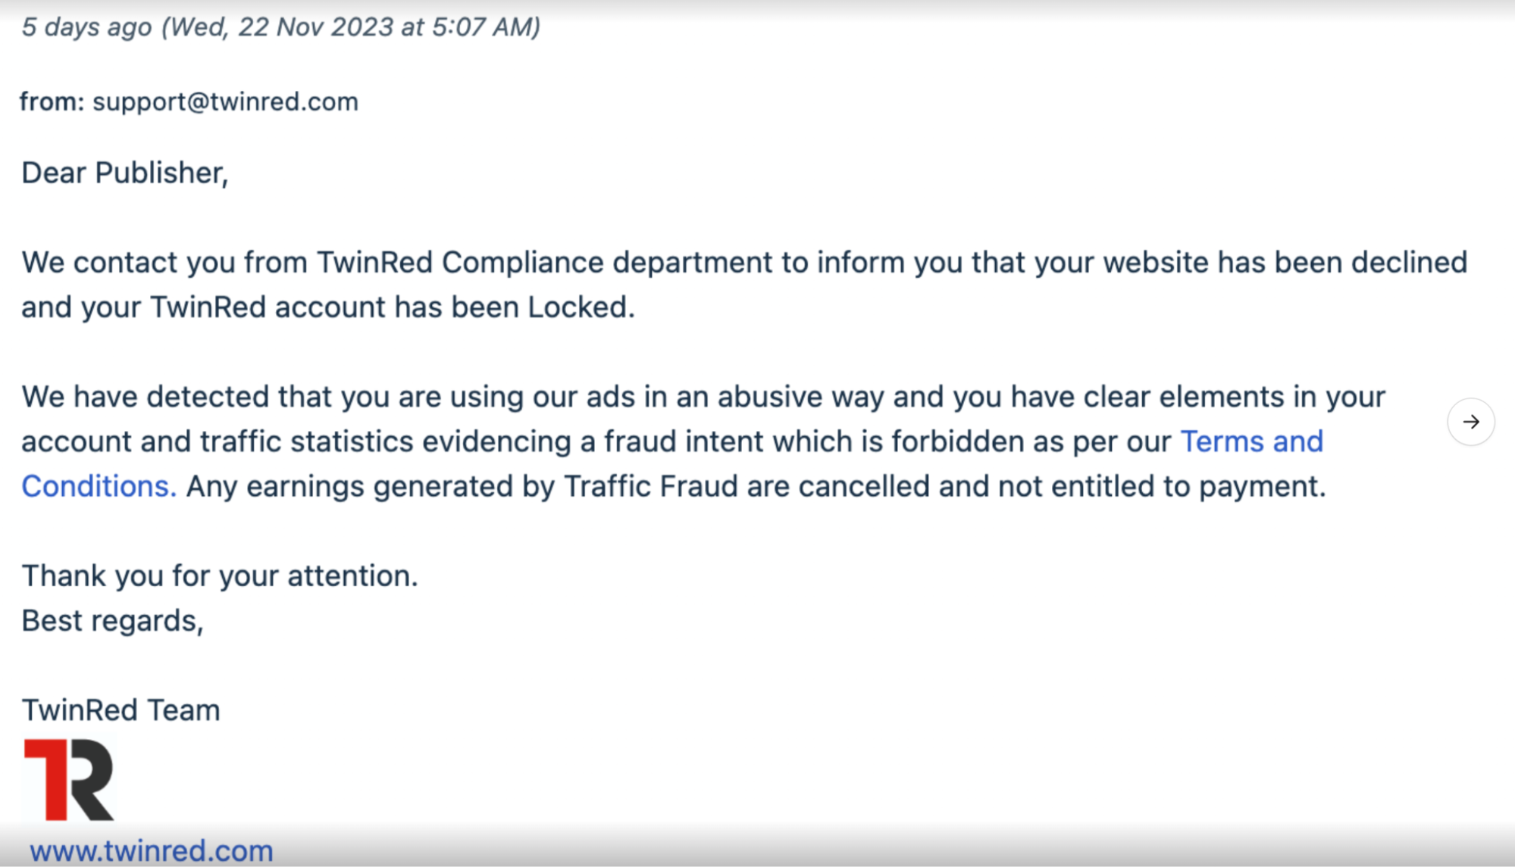
Task: Click the "Dear Publisher," greeting
Action: tap(124, 173)
